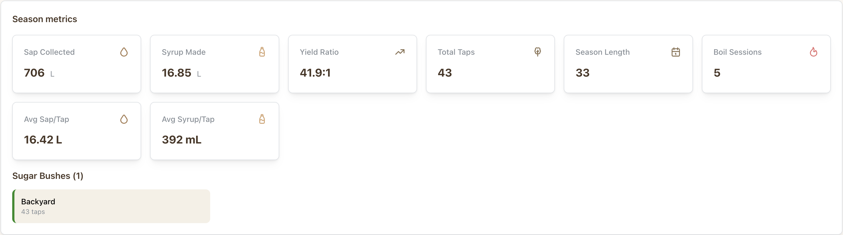Image resolution: width=843 pixels, height=235 pixels.
Task: Click the 16.42 L average sap value
Action: tap(43, 140)
